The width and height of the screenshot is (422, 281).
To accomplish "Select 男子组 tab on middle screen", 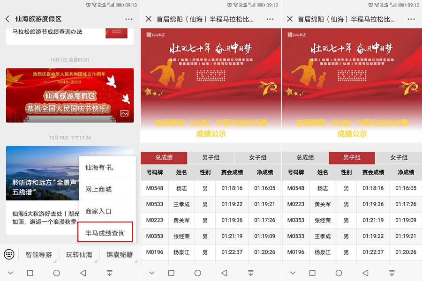I will 211,157.
